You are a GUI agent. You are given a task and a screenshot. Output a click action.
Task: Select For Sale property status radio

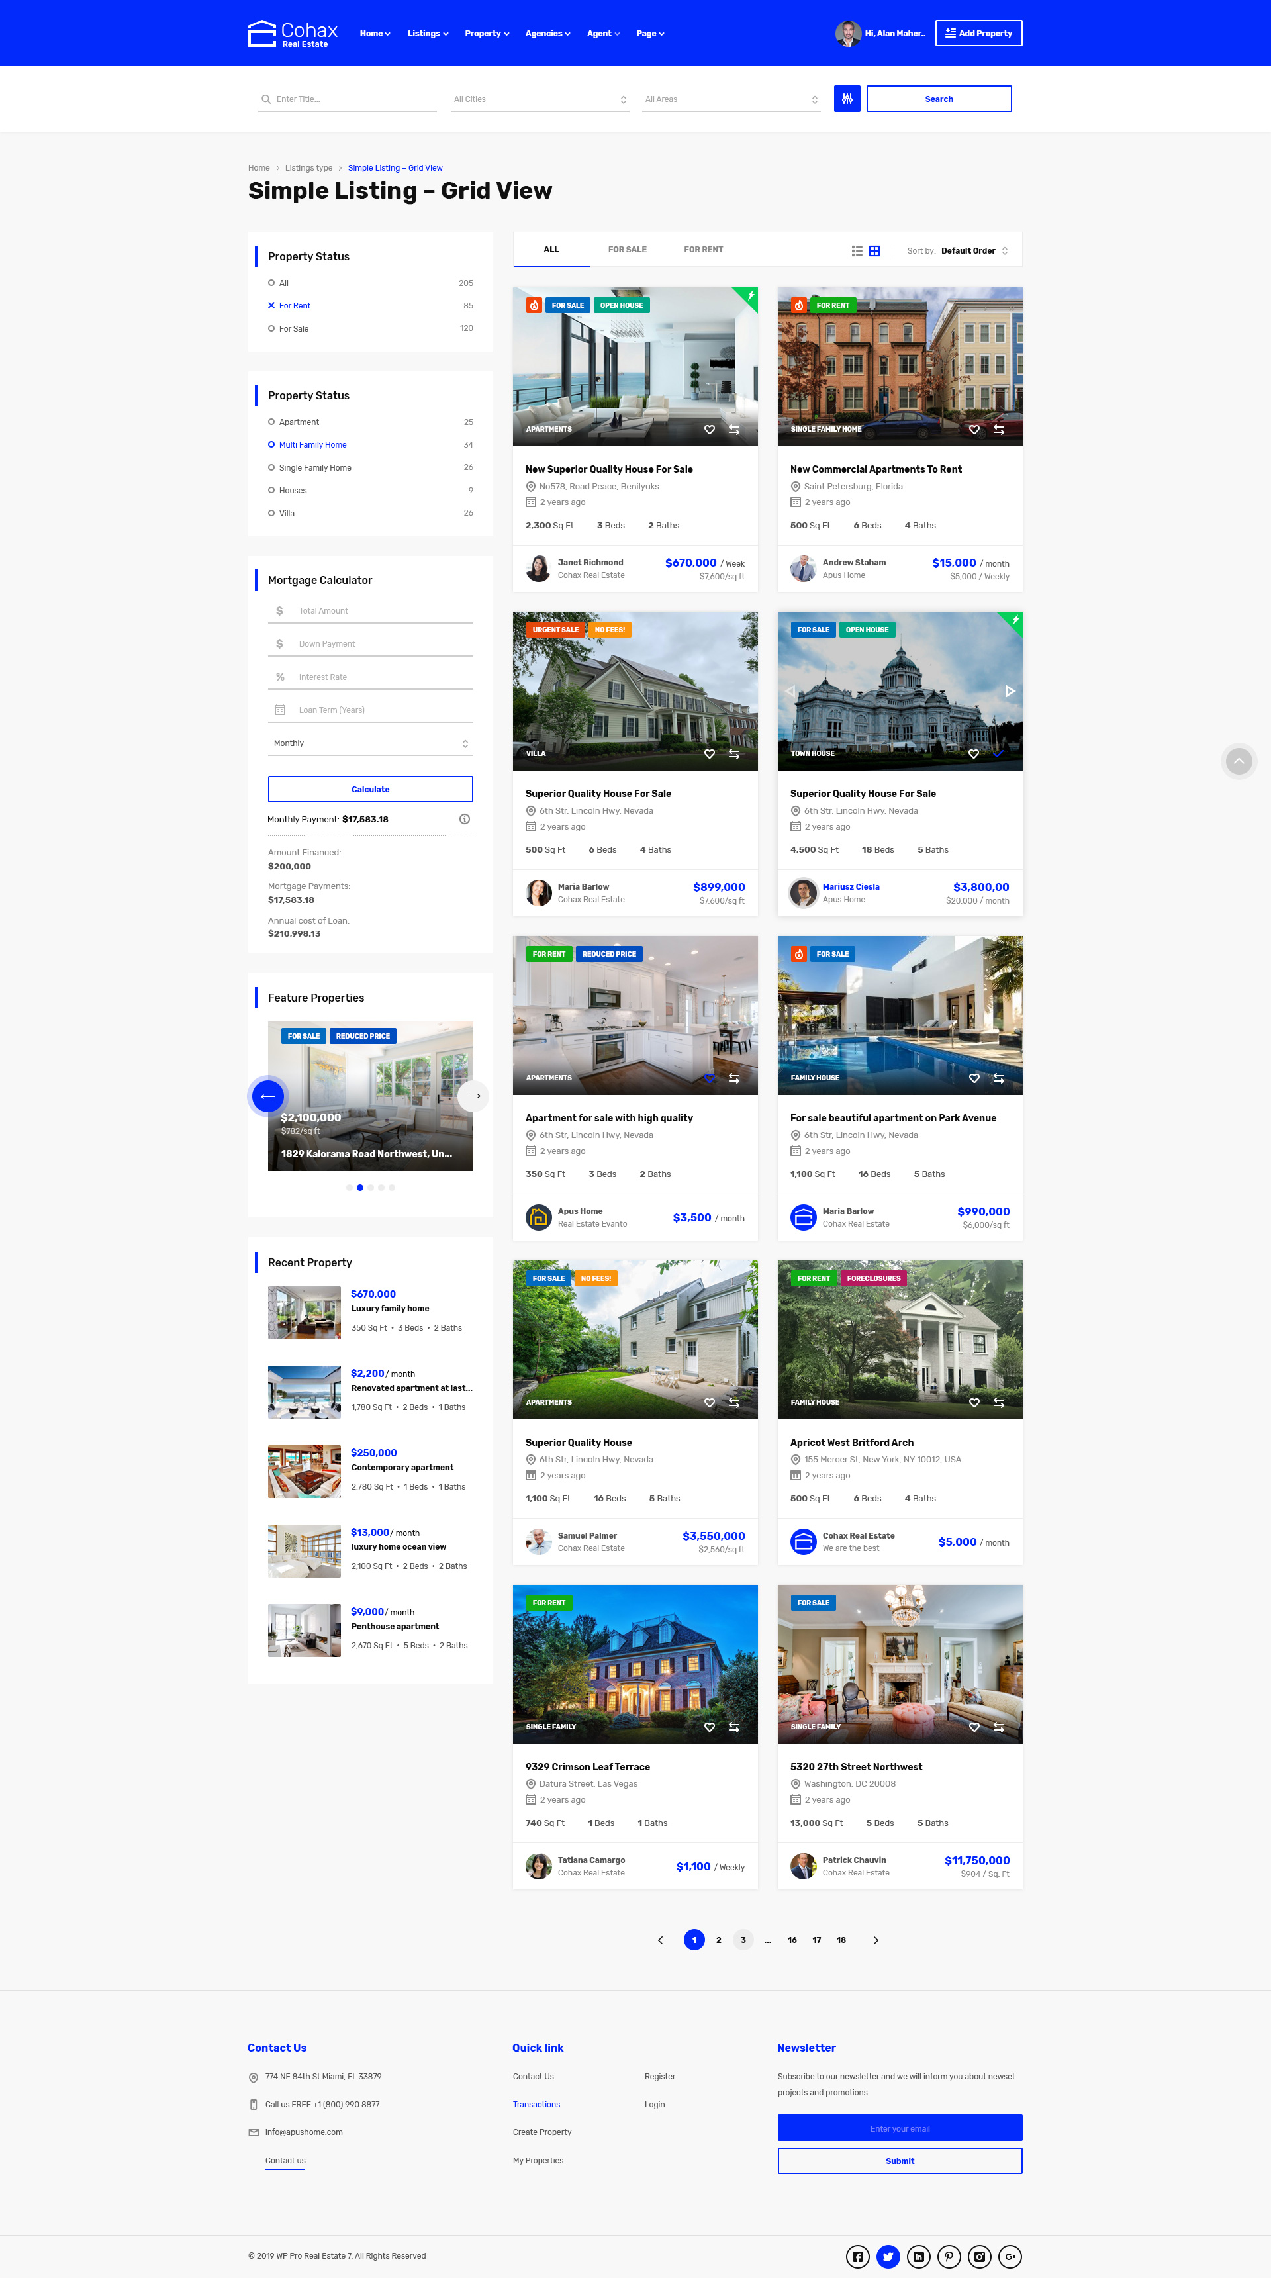click(271, 329)
